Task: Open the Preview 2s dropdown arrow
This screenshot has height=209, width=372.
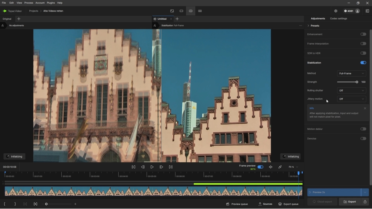Action: point(365,192)
